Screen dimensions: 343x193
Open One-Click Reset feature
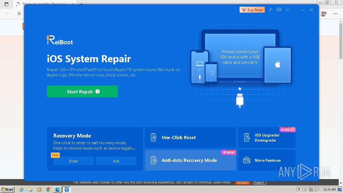pyautogui.click(x=191, y=137)
